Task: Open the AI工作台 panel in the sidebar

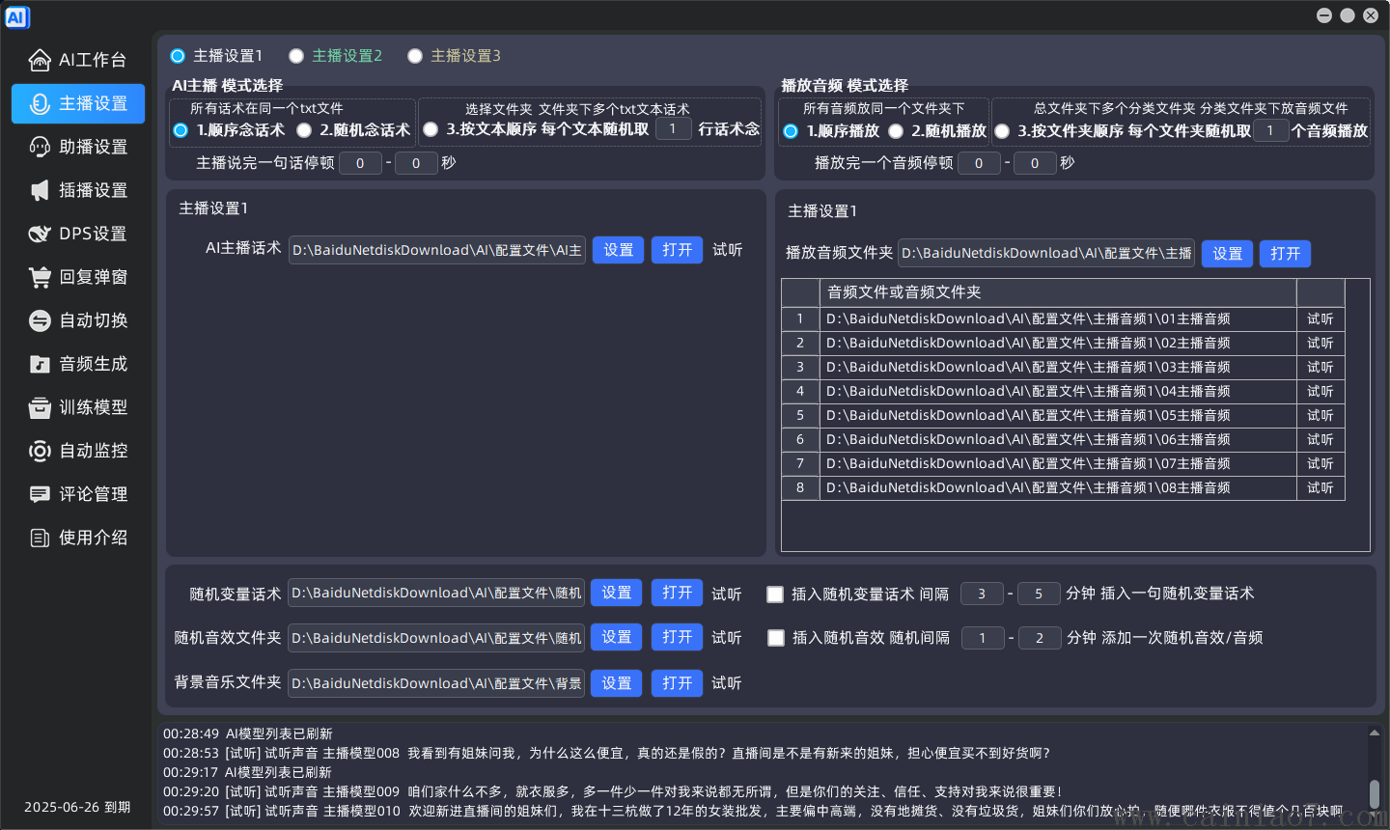Action: click(77, 60)
